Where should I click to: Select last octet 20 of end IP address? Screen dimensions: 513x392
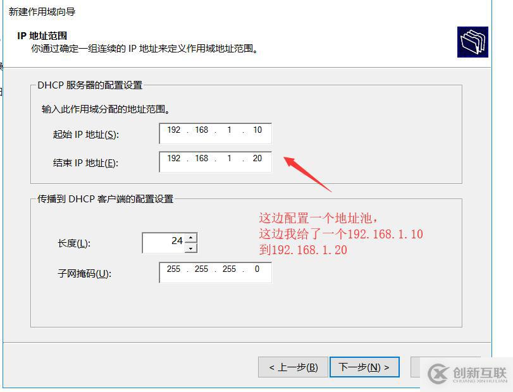257,159
